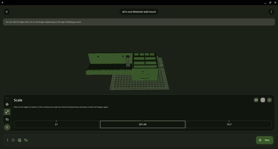The width and height of the screenshot is (278, 149).
Task: Click the drag handle dots above Move tool
Action: coord(7,98)
